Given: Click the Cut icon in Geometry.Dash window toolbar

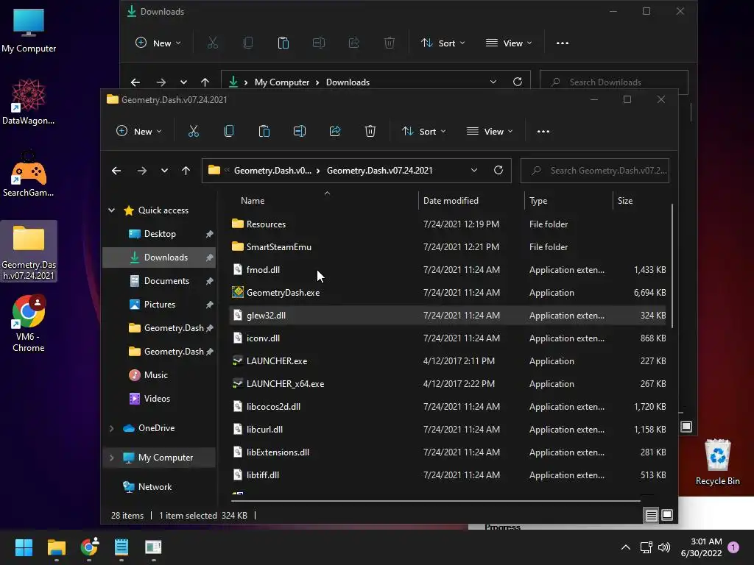Looking at the screenshot, I should tap(194, 131).
